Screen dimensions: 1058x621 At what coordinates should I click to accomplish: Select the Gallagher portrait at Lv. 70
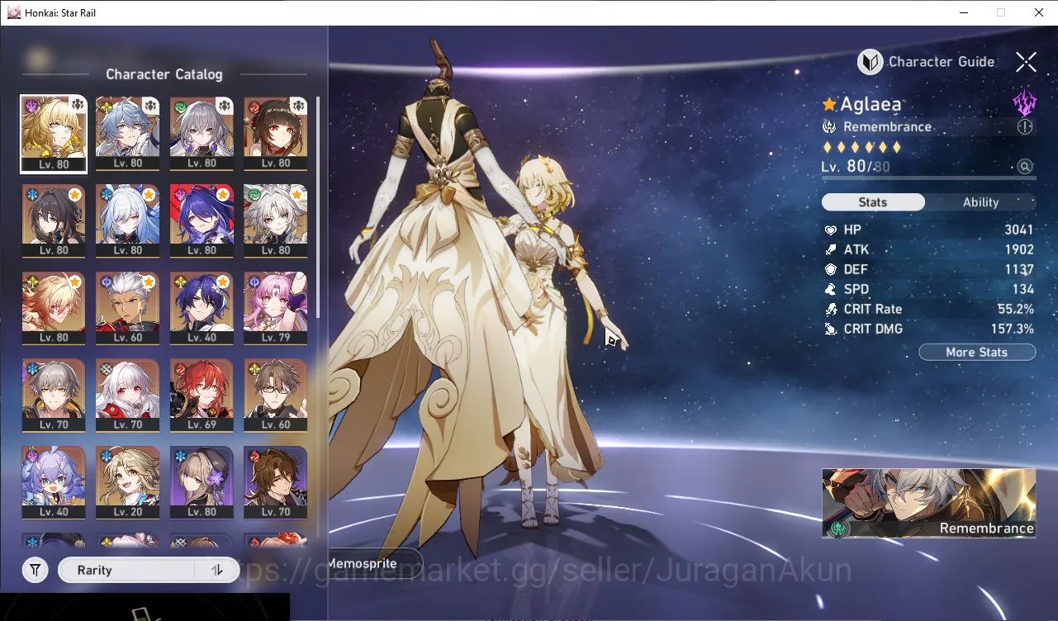(x=276, y=482)
